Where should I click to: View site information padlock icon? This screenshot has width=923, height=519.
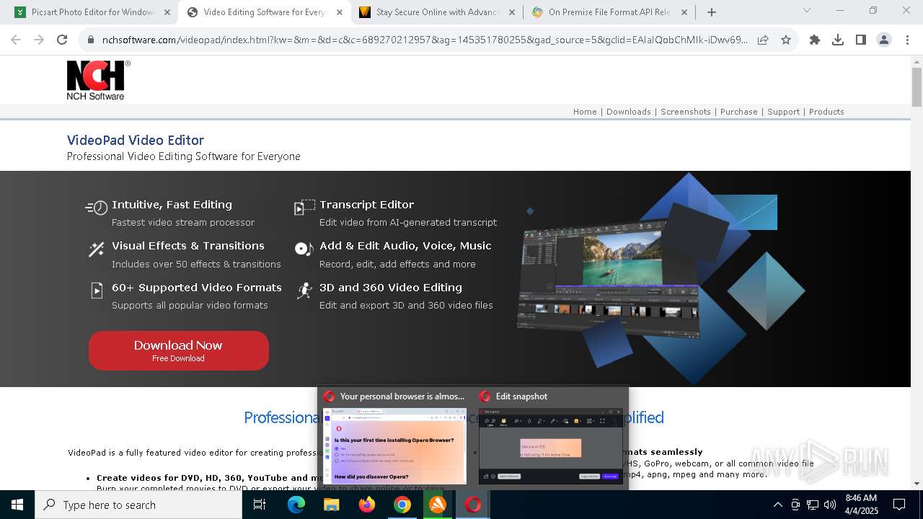[x=91, y=40]
